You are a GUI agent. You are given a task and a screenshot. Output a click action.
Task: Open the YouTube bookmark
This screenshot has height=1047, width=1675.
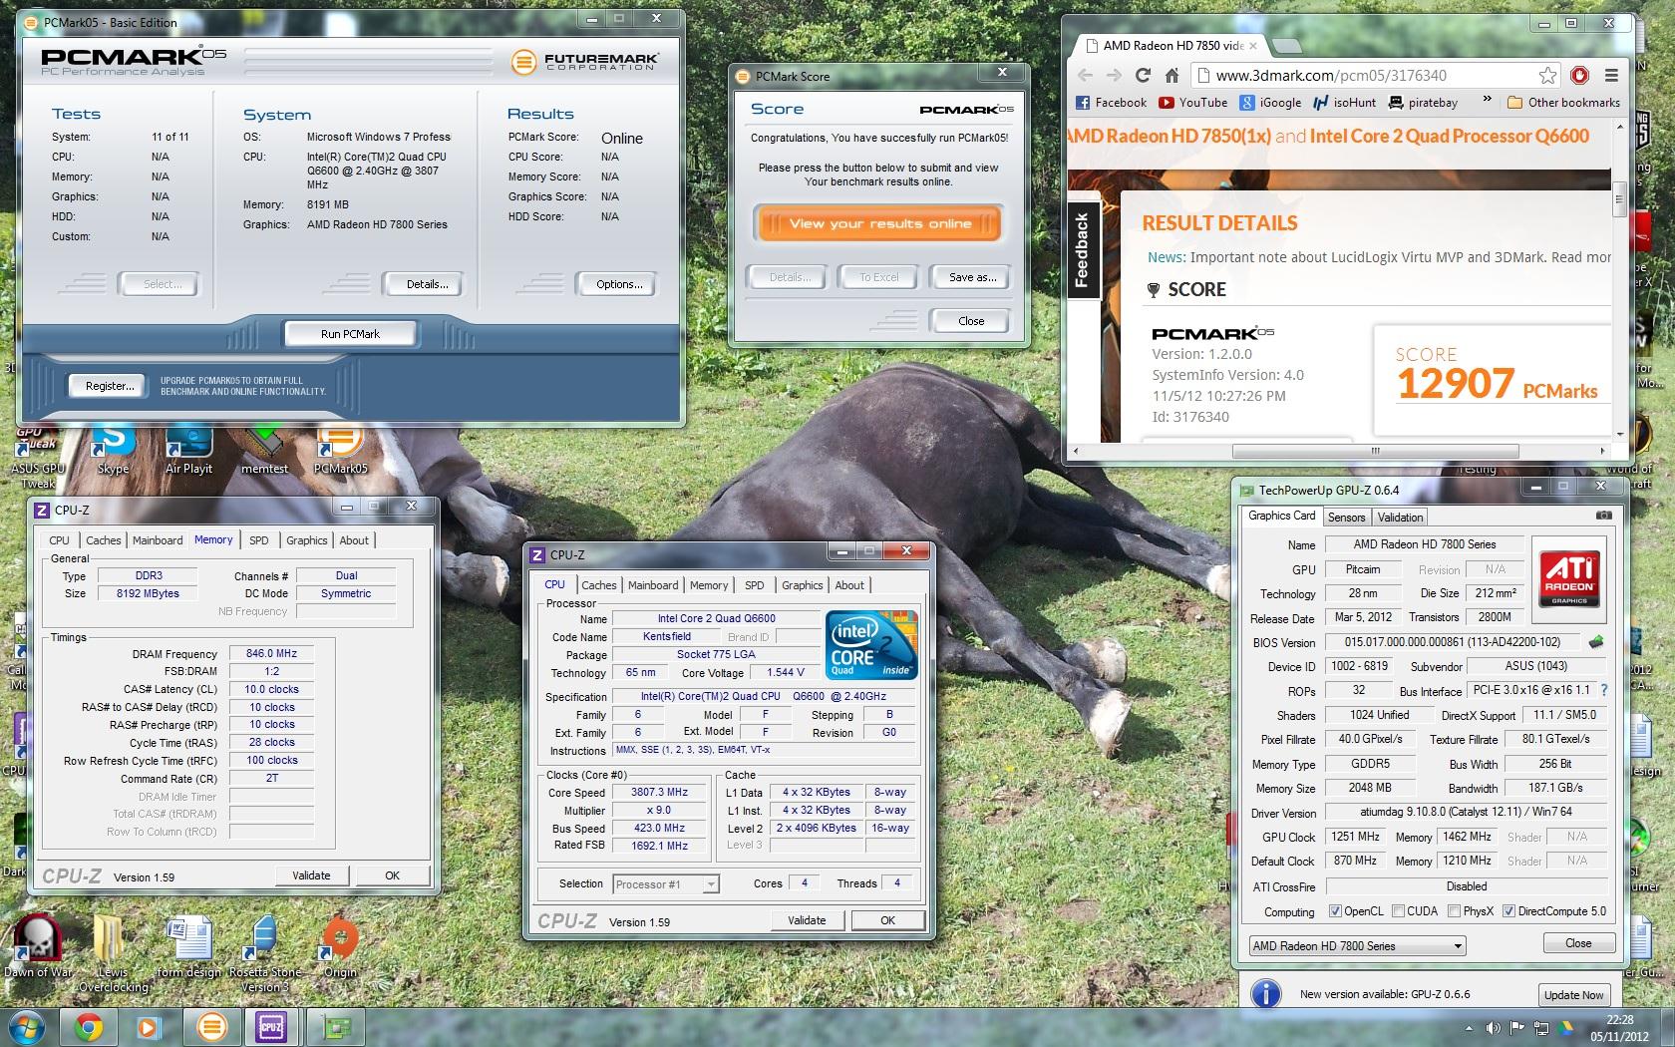pyautogui.click(x=1193, y=102)
